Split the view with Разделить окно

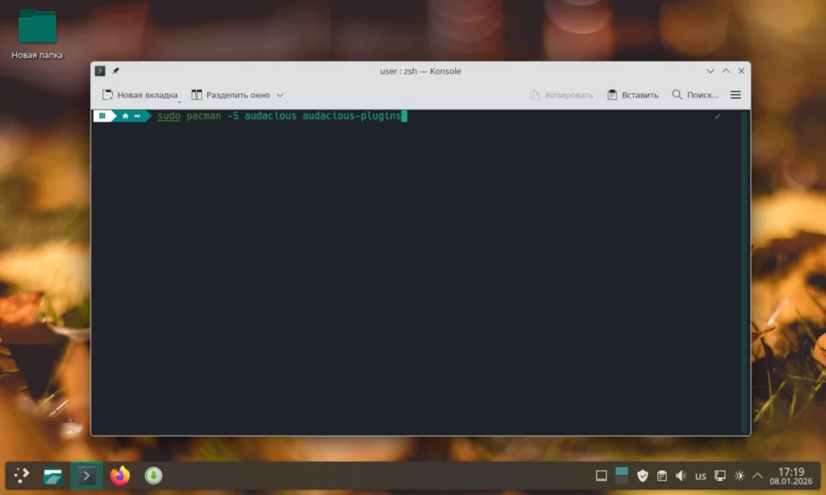(231, 95)
